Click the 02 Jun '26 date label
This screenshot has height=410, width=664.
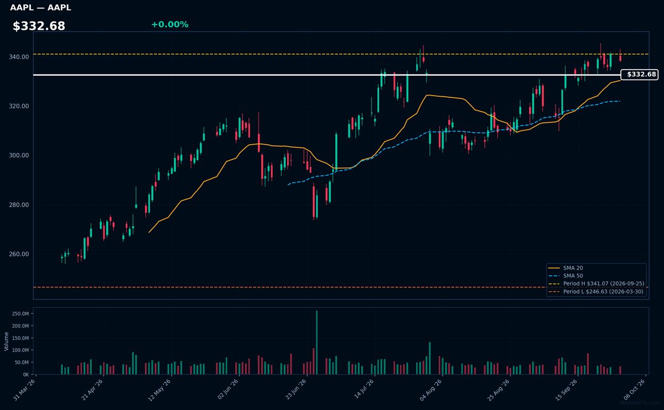click(229, 389)
